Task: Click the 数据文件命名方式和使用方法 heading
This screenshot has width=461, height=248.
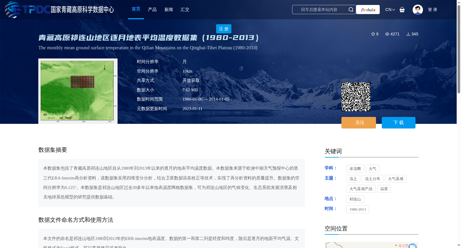Action: 76,220
